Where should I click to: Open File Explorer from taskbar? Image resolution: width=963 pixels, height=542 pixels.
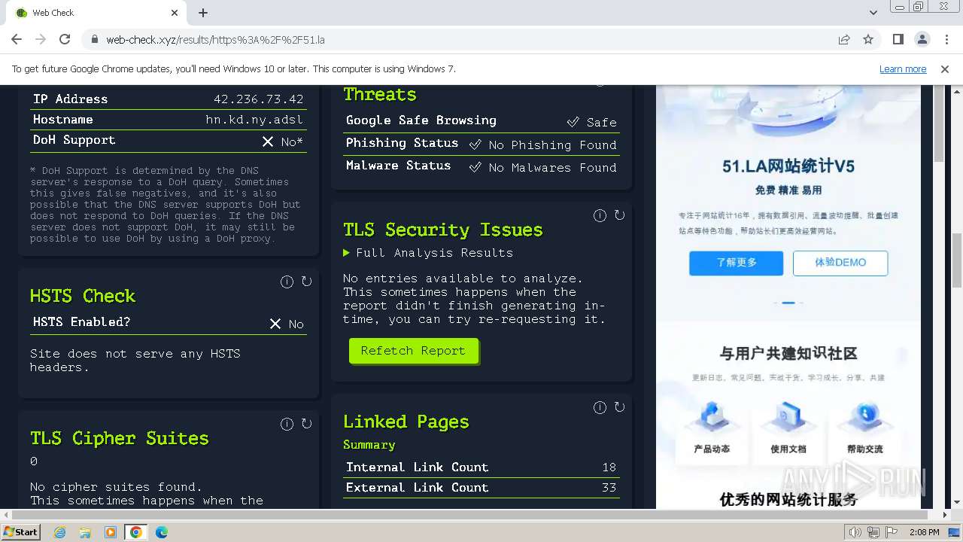click(x=85, y=532)
